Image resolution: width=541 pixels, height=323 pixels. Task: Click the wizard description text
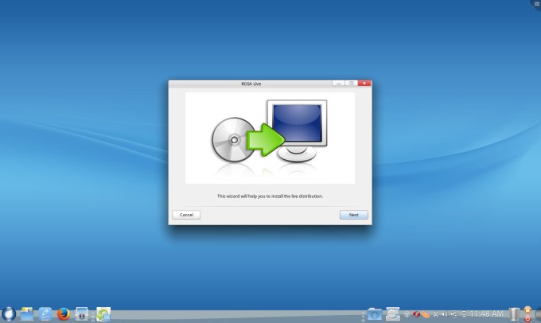point(270,196)
